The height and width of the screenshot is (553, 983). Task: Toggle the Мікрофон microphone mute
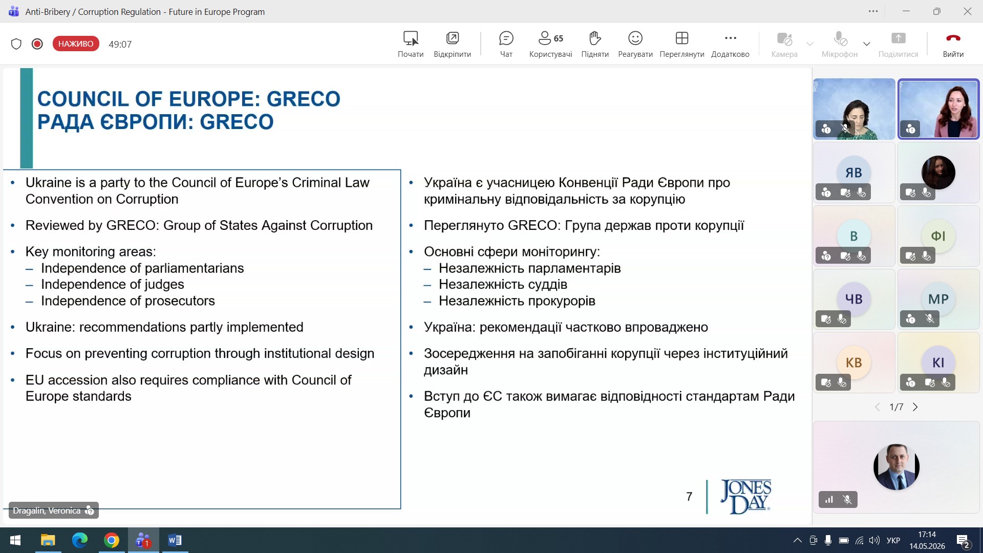840,44
